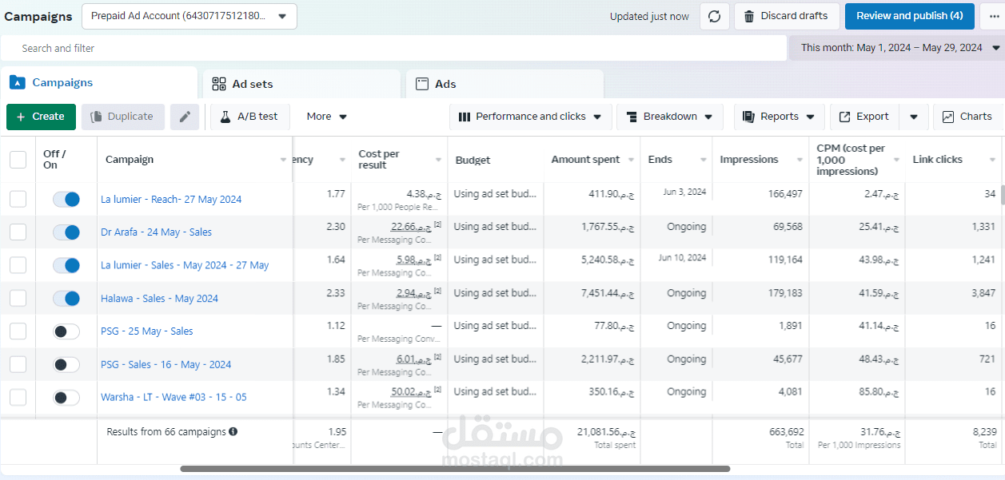Open the Prepaid Ad Account selector

189,16
